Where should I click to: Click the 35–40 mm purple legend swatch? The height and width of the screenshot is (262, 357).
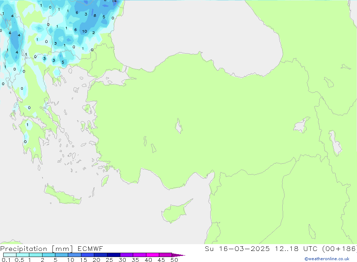pos(139,255)
